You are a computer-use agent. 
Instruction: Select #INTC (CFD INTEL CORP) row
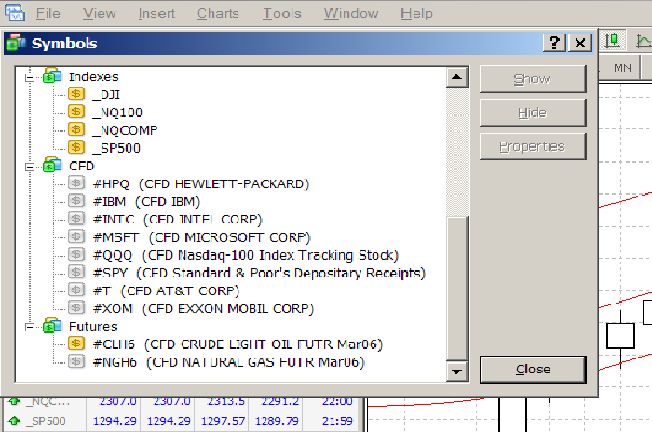178,220
